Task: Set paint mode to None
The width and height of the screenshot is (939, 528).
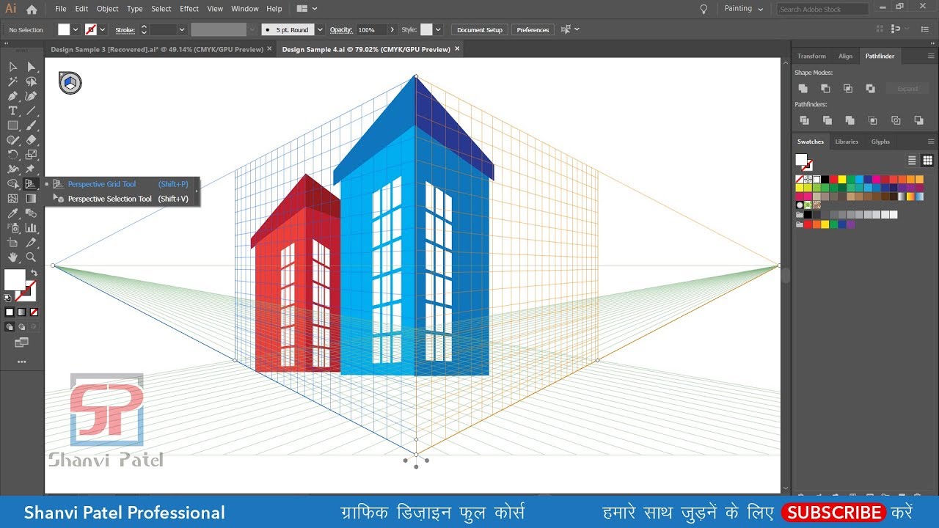Action: (x=34, y=312)
